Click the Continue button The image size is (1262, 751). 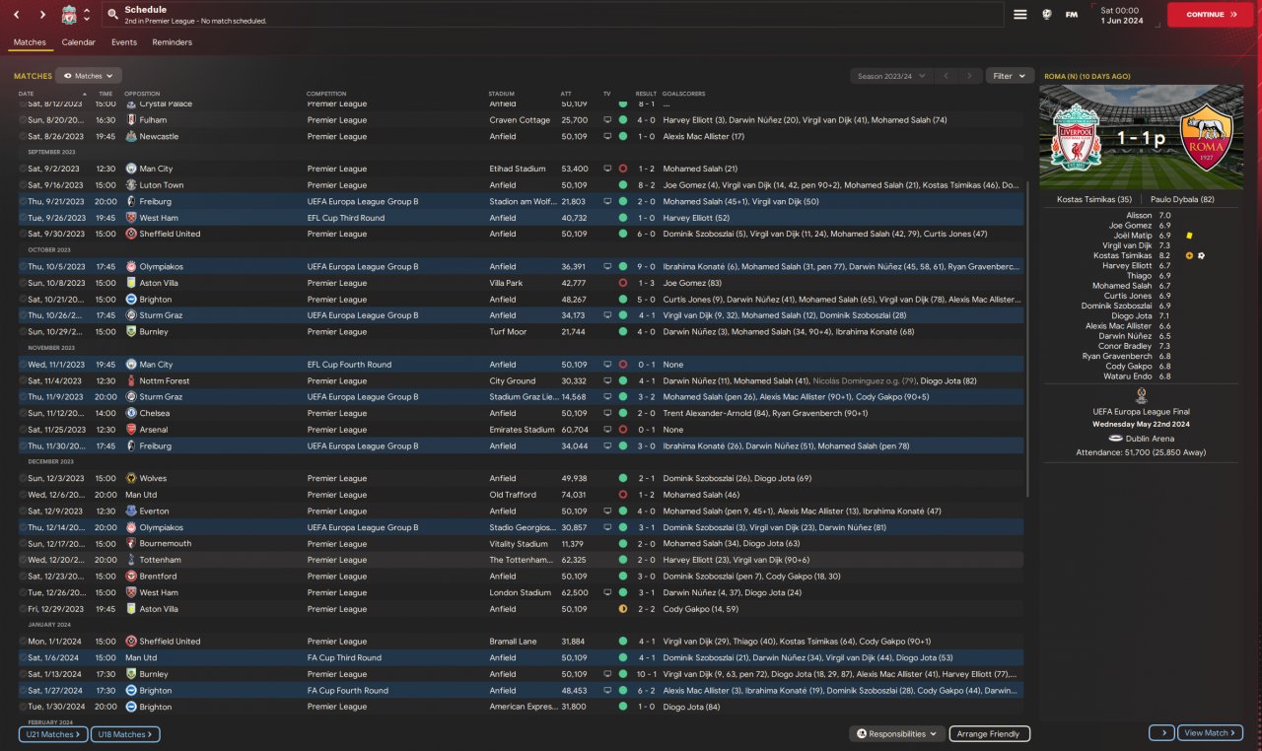point(1210,15)
